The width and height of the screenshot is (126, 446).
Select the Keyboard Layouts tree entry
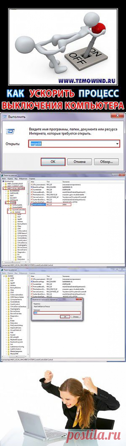[16, 342]
